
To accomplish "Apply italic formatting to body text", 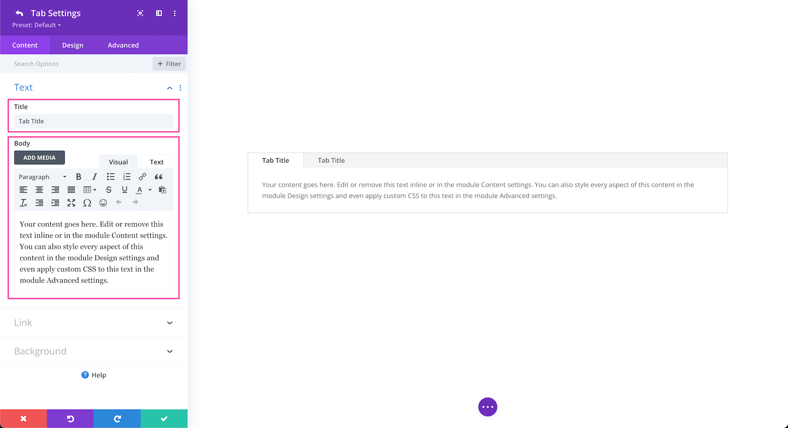I will (x=95, y=177).
